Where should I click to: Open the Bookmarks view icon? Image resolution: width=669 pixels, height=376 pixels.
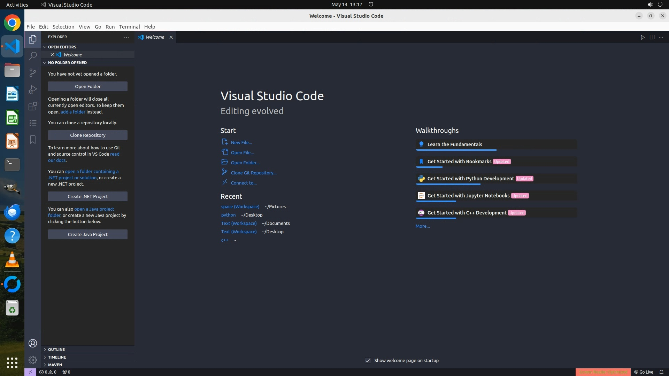(x=33, y=140)
